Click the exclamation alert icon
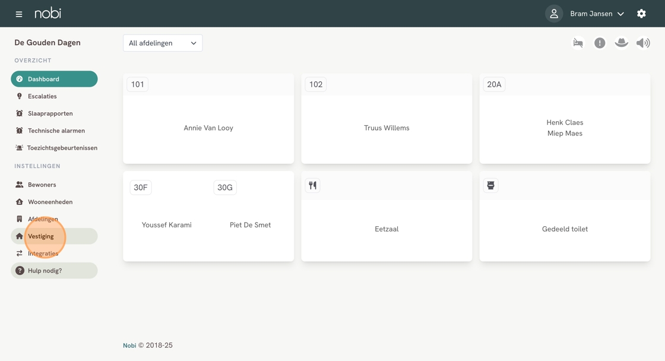The image size is (665, 361). [600, 43]
